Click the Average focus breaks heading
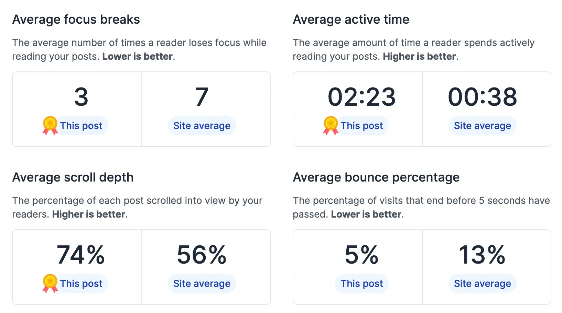Screen dimensions: 562x313 point(76,20)
